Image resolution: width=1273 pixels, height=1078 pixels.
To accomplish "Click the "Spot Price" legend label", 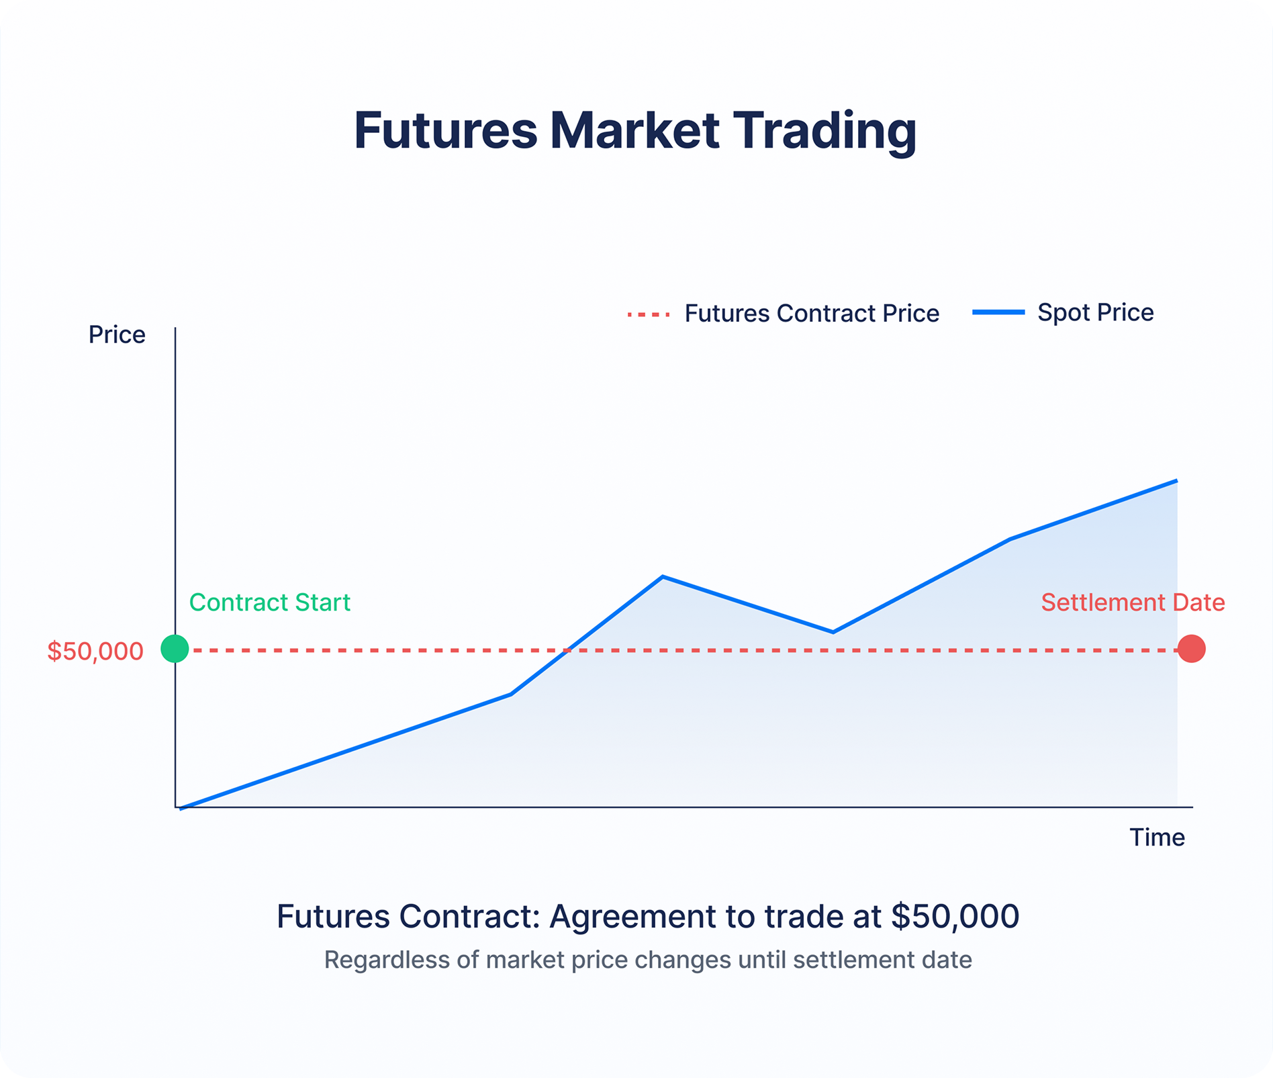I will [1095, 312].
